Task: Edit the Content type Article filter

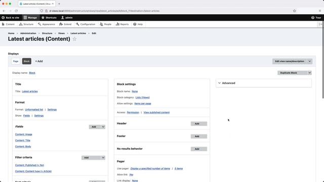Action: (x=33, y=171)
